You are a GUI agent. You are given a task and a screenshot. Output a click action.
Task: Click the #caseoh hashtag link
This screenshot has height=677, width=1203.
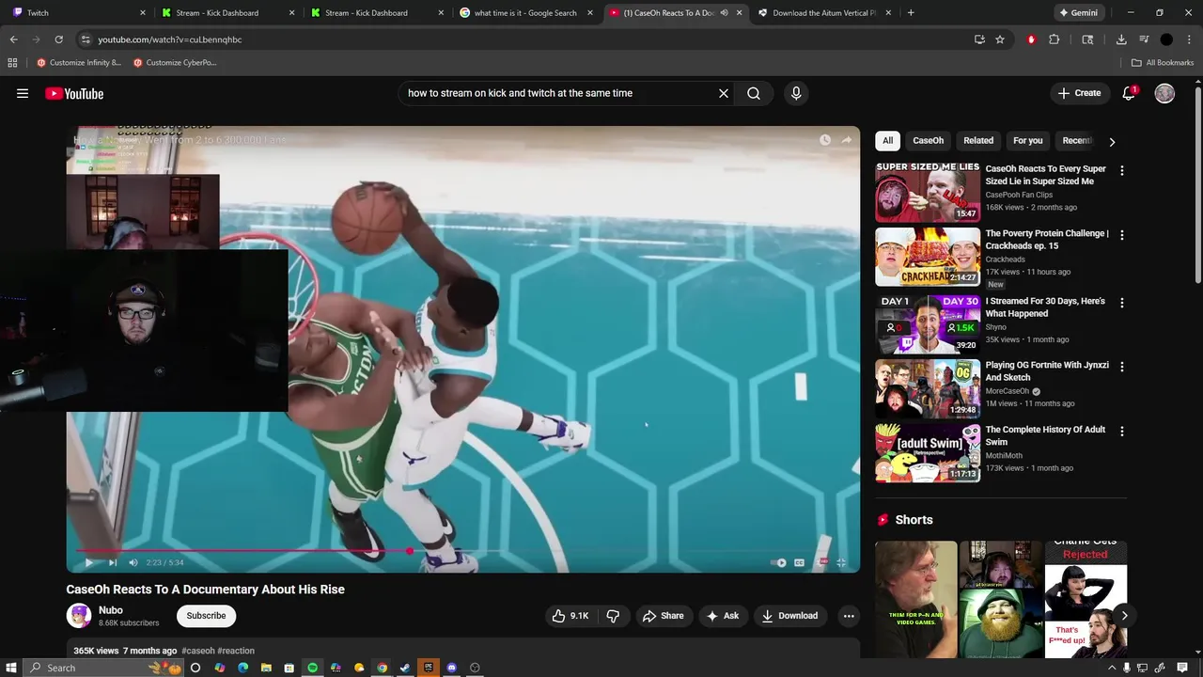click(x=198, y=651)
